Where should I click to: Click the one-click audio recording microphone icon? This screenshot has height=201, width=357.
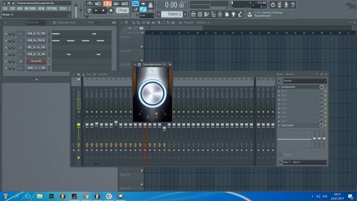pyautogui.click(x=286, y=4)
